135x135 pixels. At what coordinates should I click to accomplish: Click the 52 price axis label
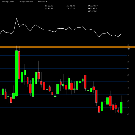pyautogui.click(x=128, y=82)
